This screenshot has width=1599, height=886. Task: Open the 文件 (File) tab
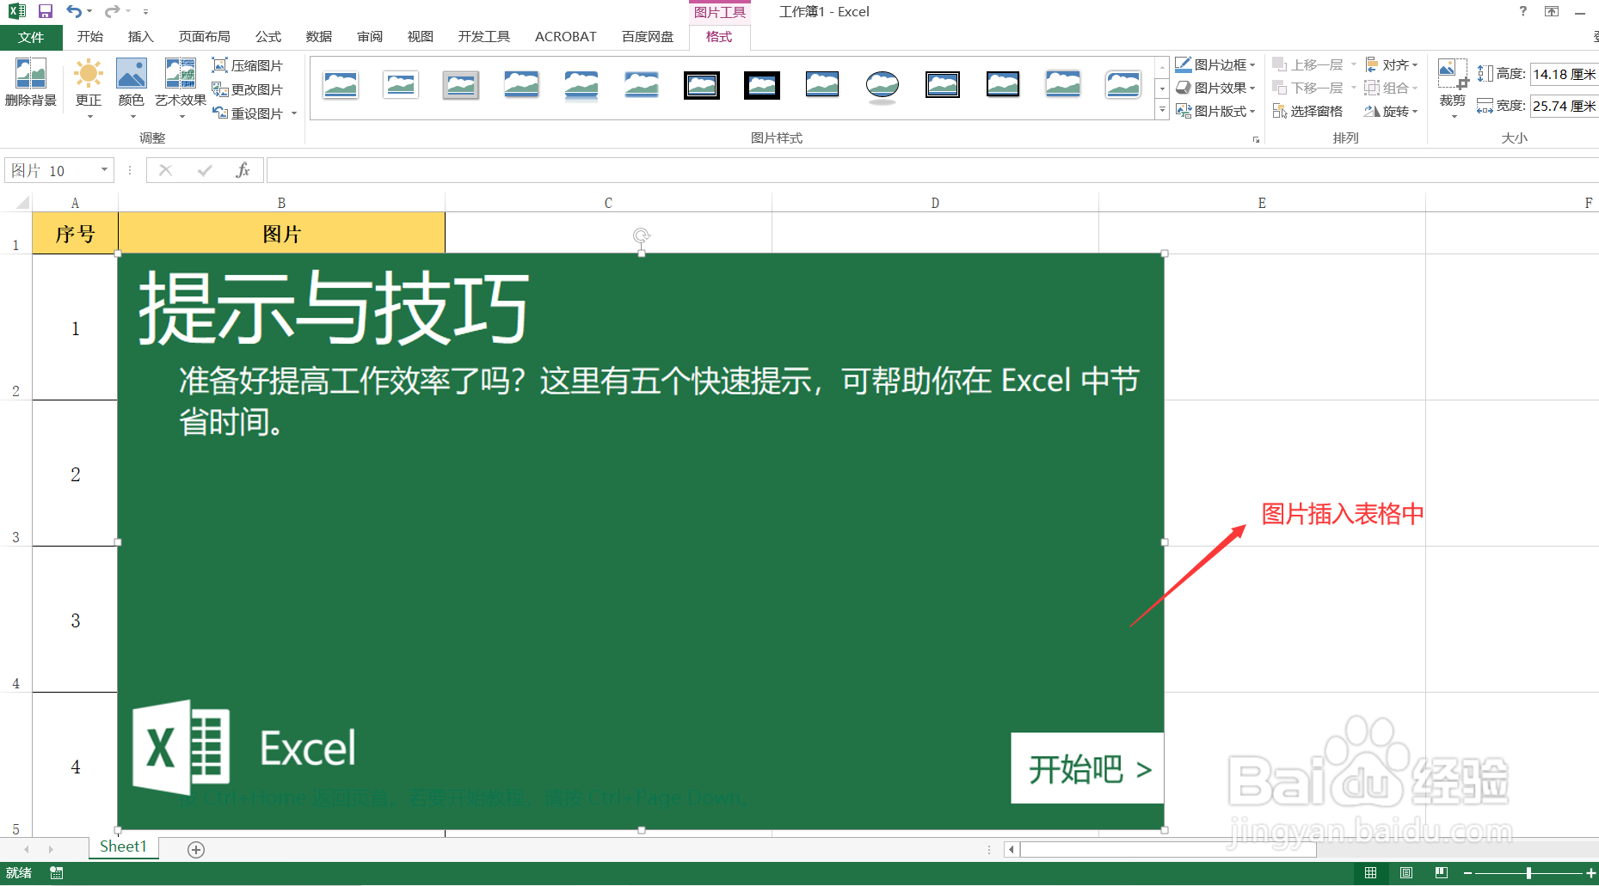[x=31, y=37]
